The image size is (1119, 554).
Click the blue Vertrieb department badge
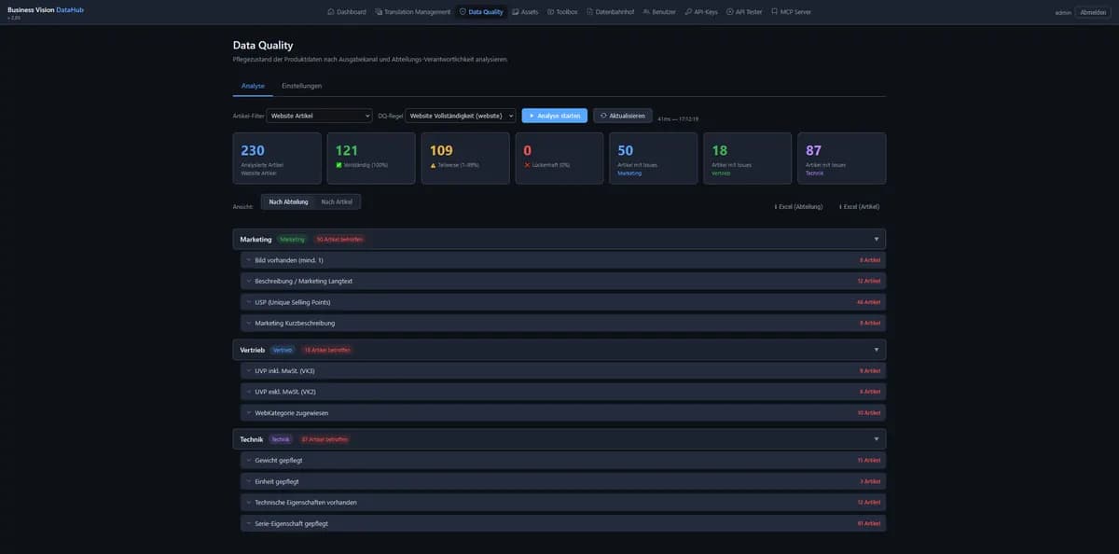click(282, 350)
